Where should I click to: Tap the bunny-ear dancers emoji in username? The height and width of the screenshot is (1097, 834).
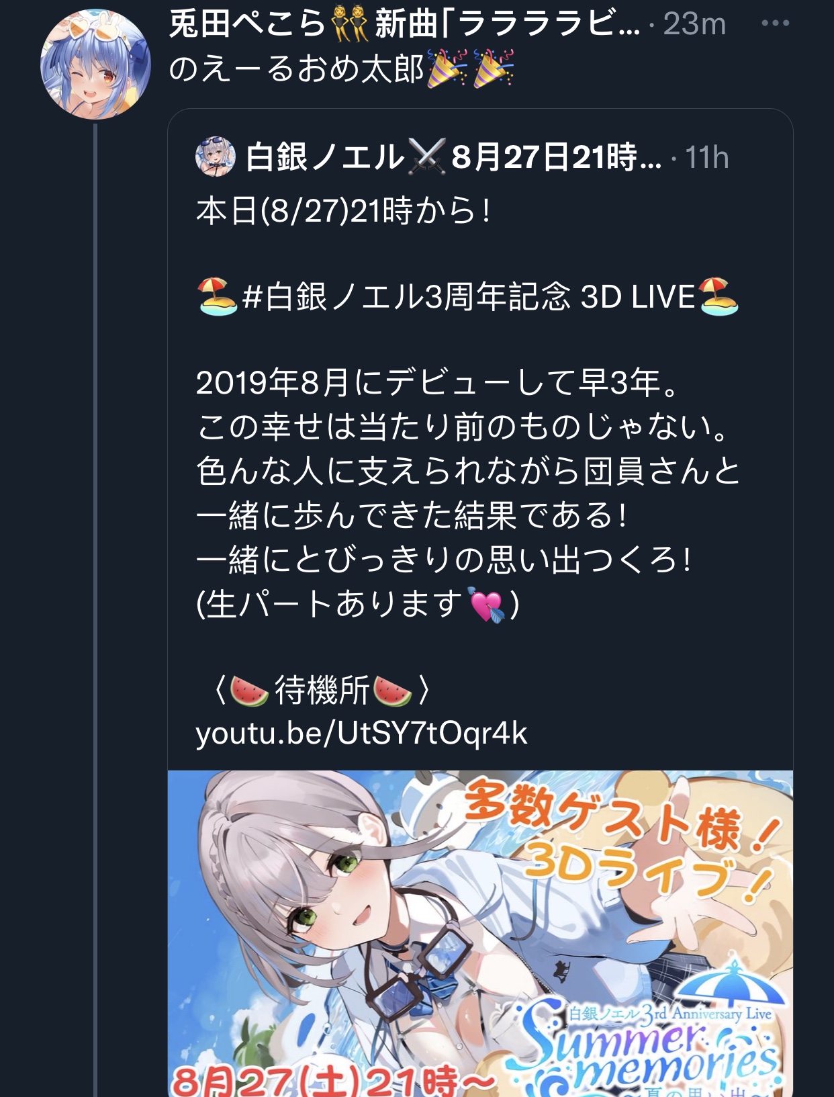[x=349, y=24]
